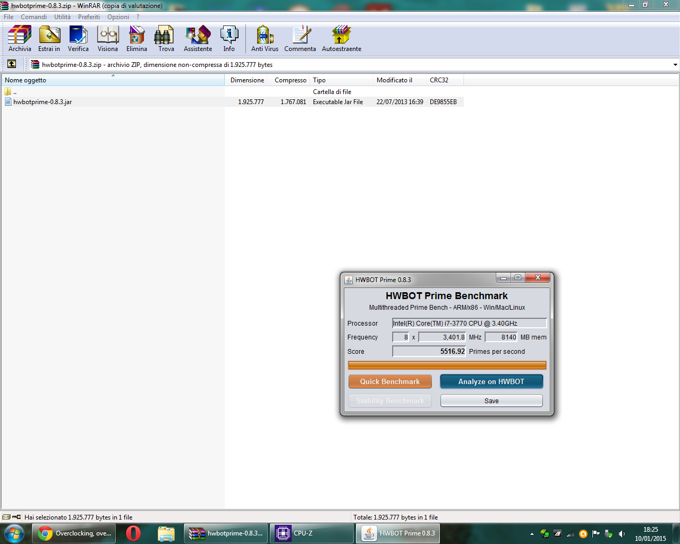Screen dimensions: 680x544
Task: Open the Opzioni menu
Action: 118,17
